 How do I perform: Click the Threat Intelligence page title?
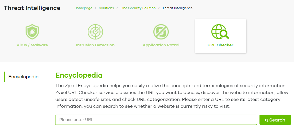coord(32,8)
